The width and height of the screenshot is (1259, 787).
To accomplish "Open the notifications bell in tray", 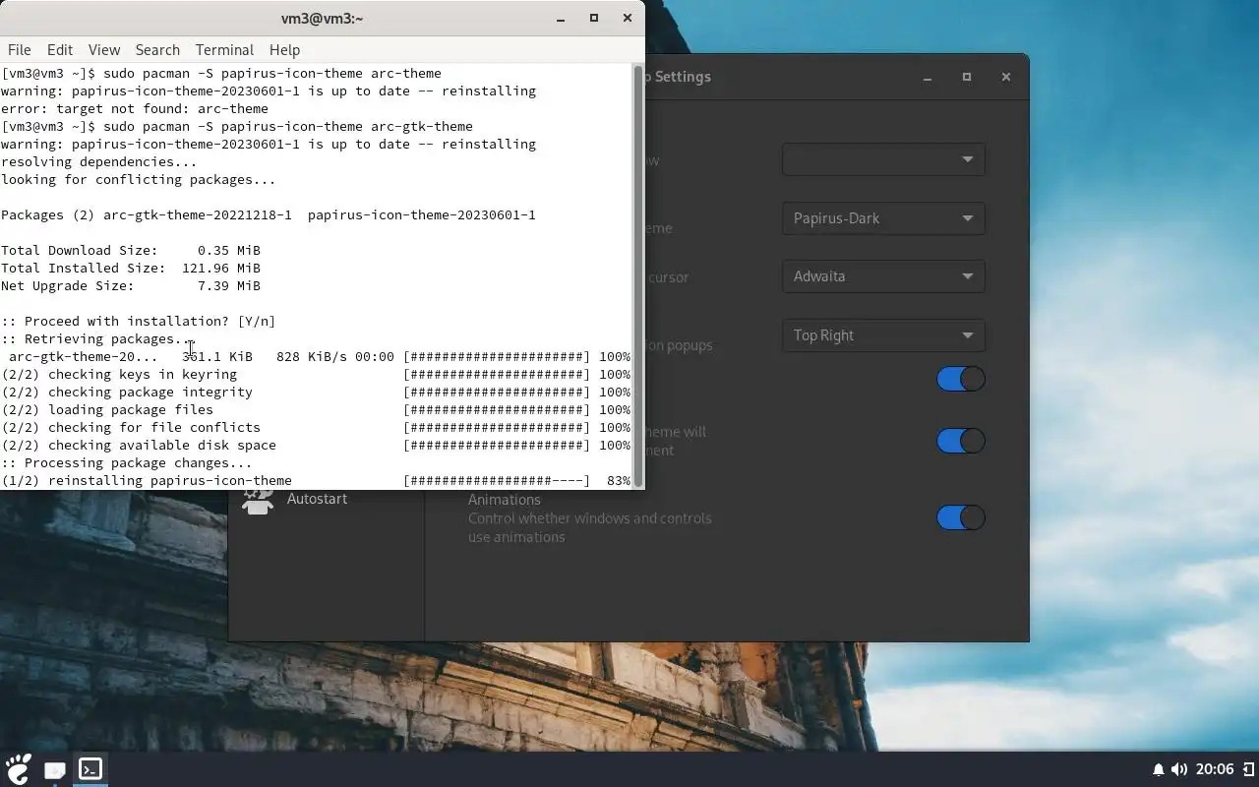I will click(x=1158, y=769).
